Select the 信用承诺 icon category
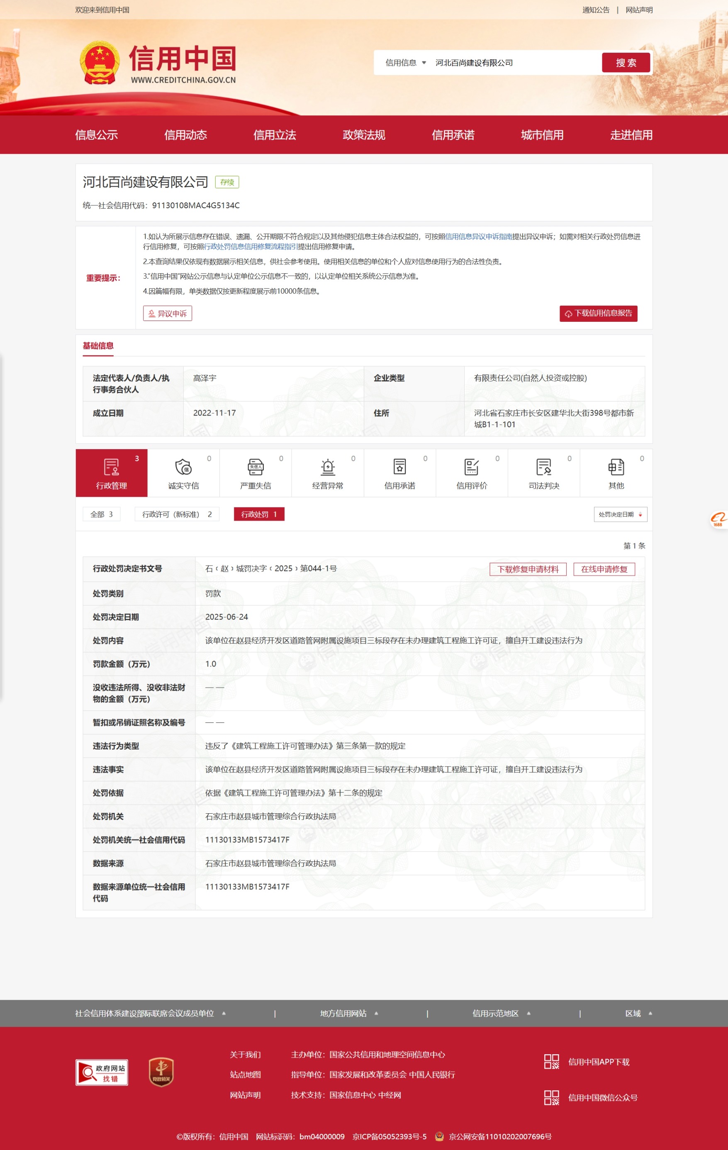Screen dimensions: 728x1150 (400, 473)
